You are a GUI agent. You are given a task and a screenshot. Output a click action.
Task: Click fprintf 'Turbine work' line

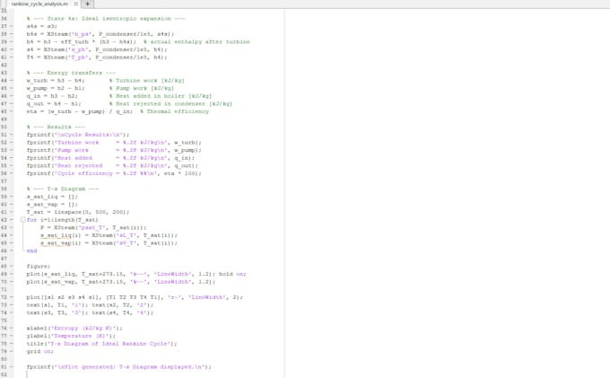point(114,143)
